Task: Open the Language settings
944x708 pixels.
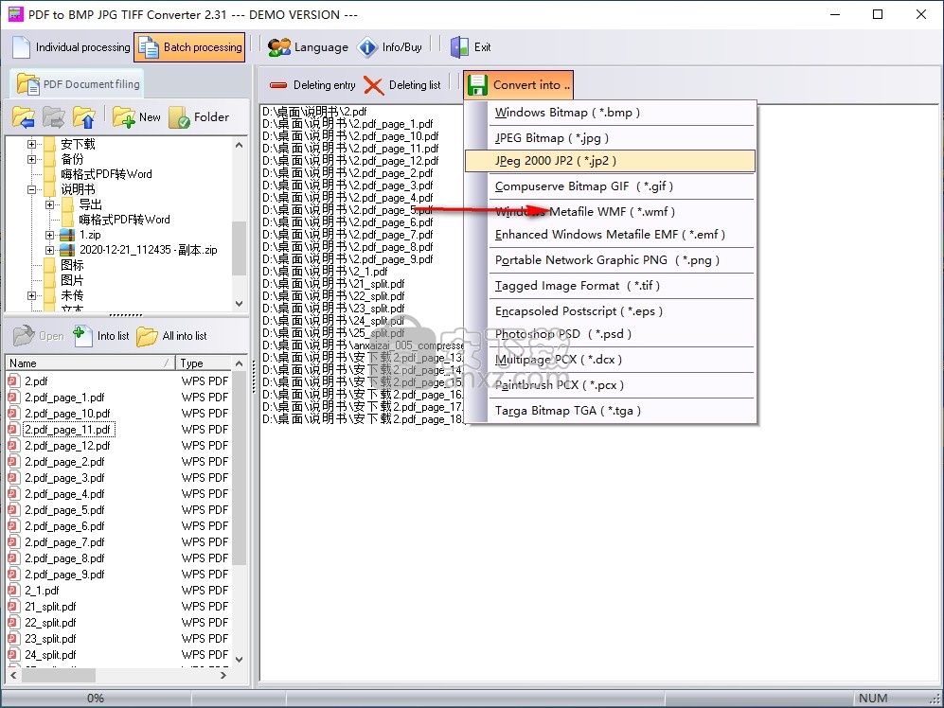Action: click(x=308, y=47)
